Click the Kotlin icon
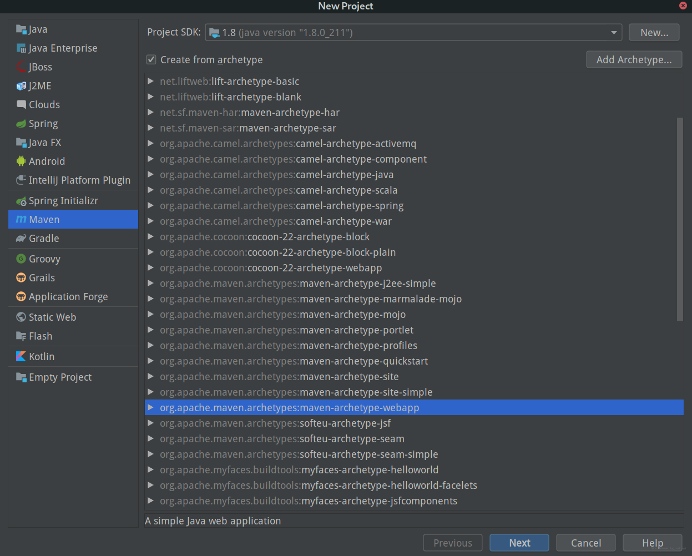Screen dimensions: 692x556 (22, 357)
